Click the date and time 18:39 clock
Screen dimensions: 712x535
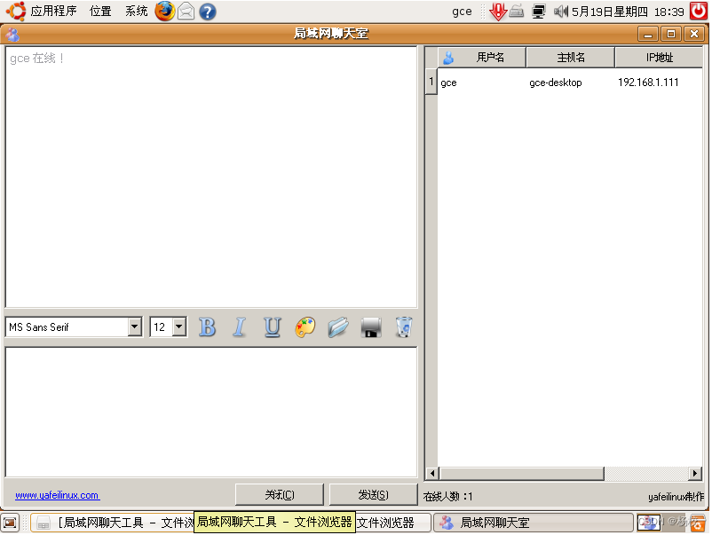628,12
